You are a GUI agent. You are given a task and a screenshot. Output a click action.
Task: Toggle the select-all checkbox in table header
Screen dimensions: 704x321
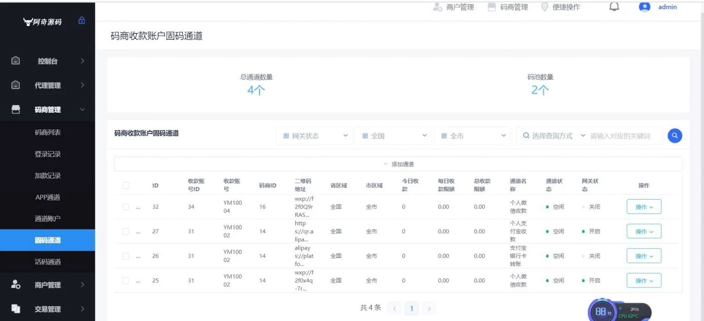click(x=126, y=185)
